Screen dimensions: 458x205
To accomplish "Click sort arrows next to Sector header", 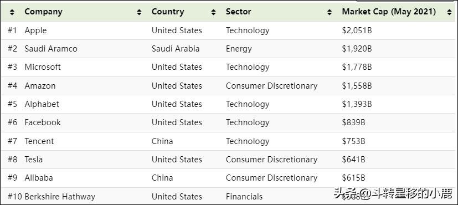I will coord(330,12).
